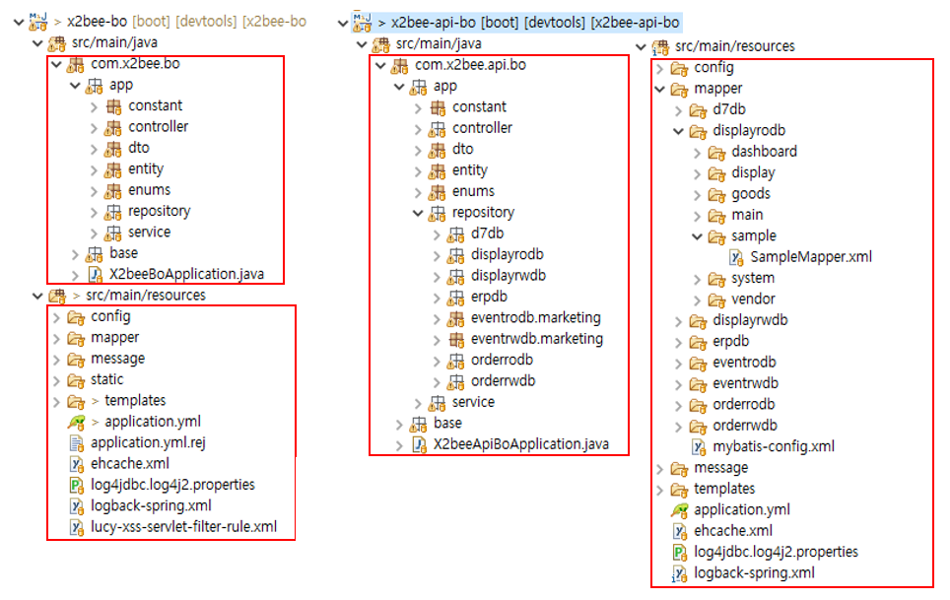Collapse the repository package in x2bee-api-bo

[418, 213]
